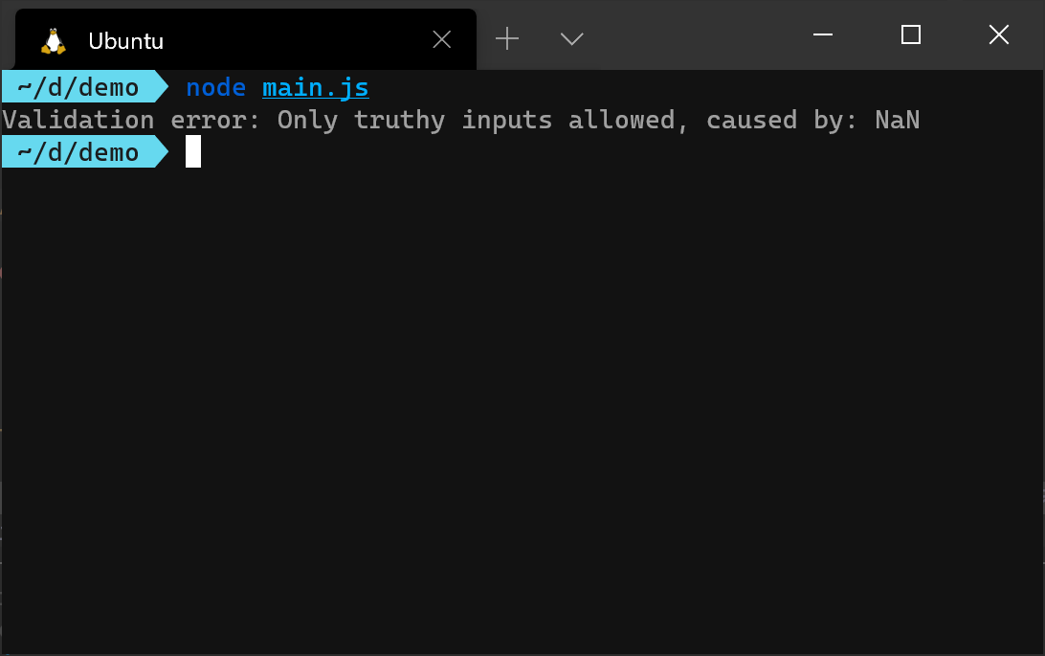
Task: Click the Ubuntu label text on the tab
Action: [124, 40]
